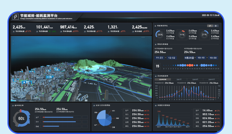Click the 用能情况环比 panel header icon
Image resolution: width=232 pixels, height=134 pixels.
(155, 25)
